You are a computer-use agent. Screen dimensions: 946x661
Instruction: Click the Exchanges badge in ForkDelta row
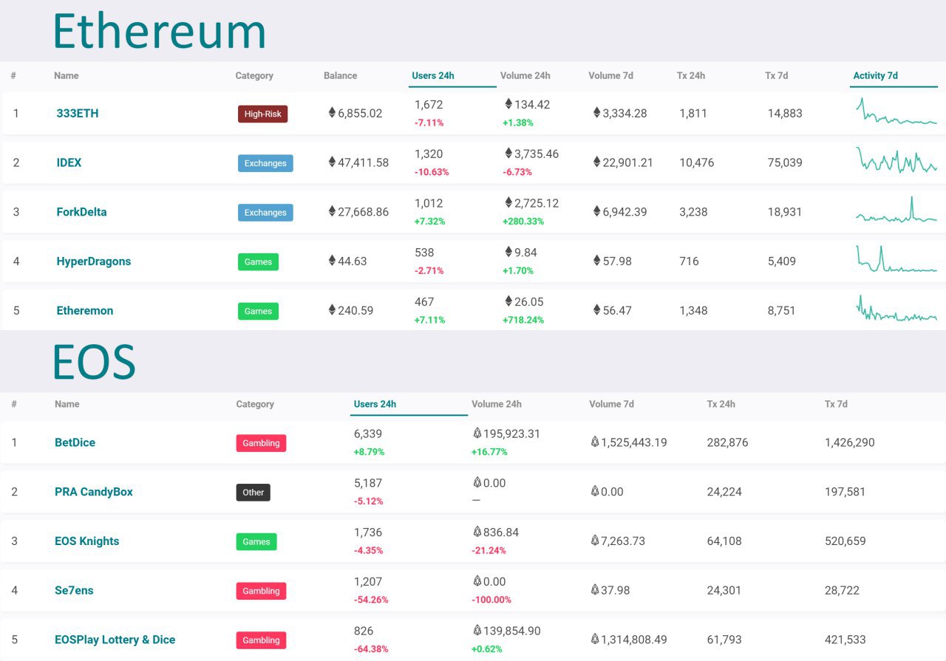[265, 213]
